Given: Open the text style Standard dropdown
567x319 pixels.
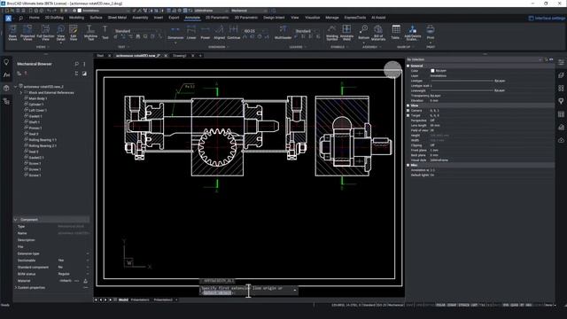Looking at the screenshot, I should tap(138, 31).
